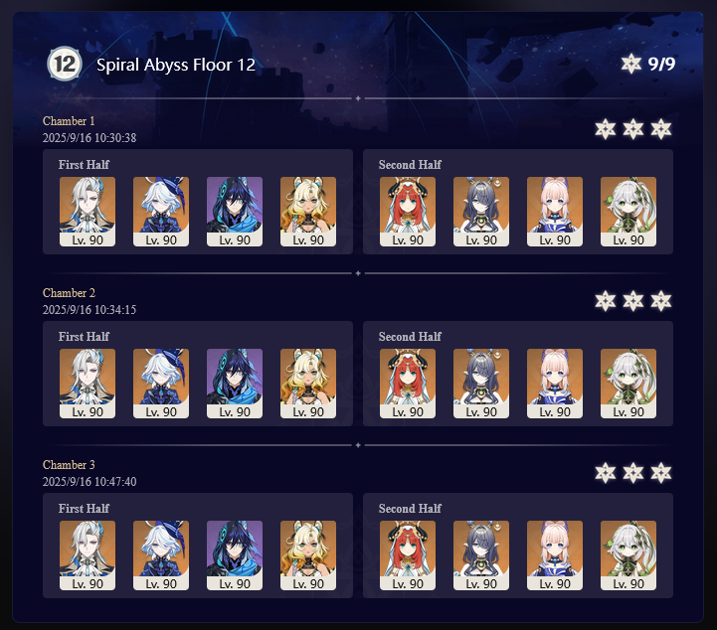Select white-haired character in Chamber 1 First Half
Screen dimensions: 717x630
click(x=88, y=212)
